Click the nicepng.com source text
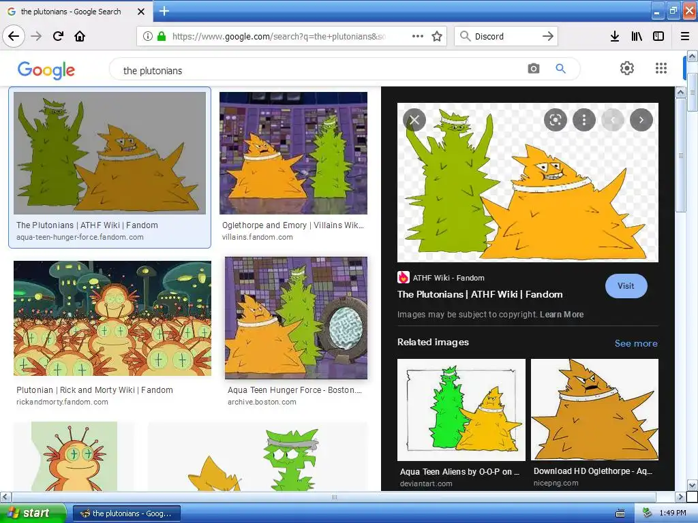The width and height of the screenshot is (698, 523). [x=556, y=483]
